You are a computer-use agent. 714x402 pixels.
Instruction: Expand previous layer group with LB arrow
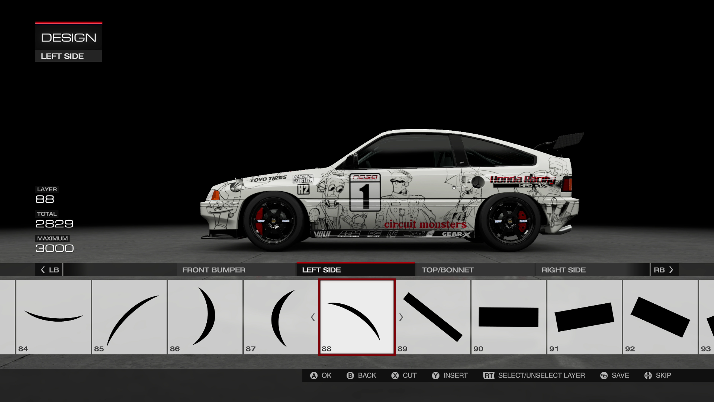48,270
